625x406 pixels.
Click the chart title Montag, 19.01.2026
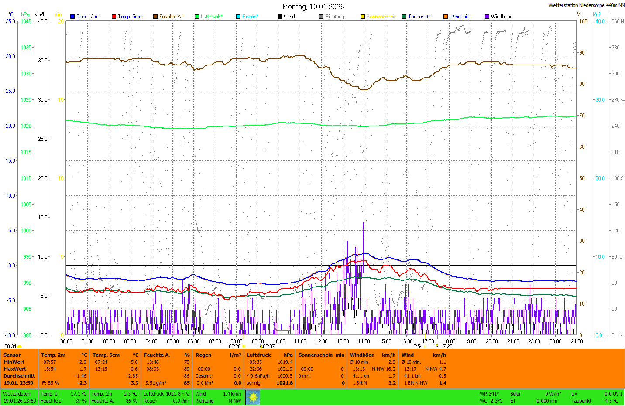313,7
